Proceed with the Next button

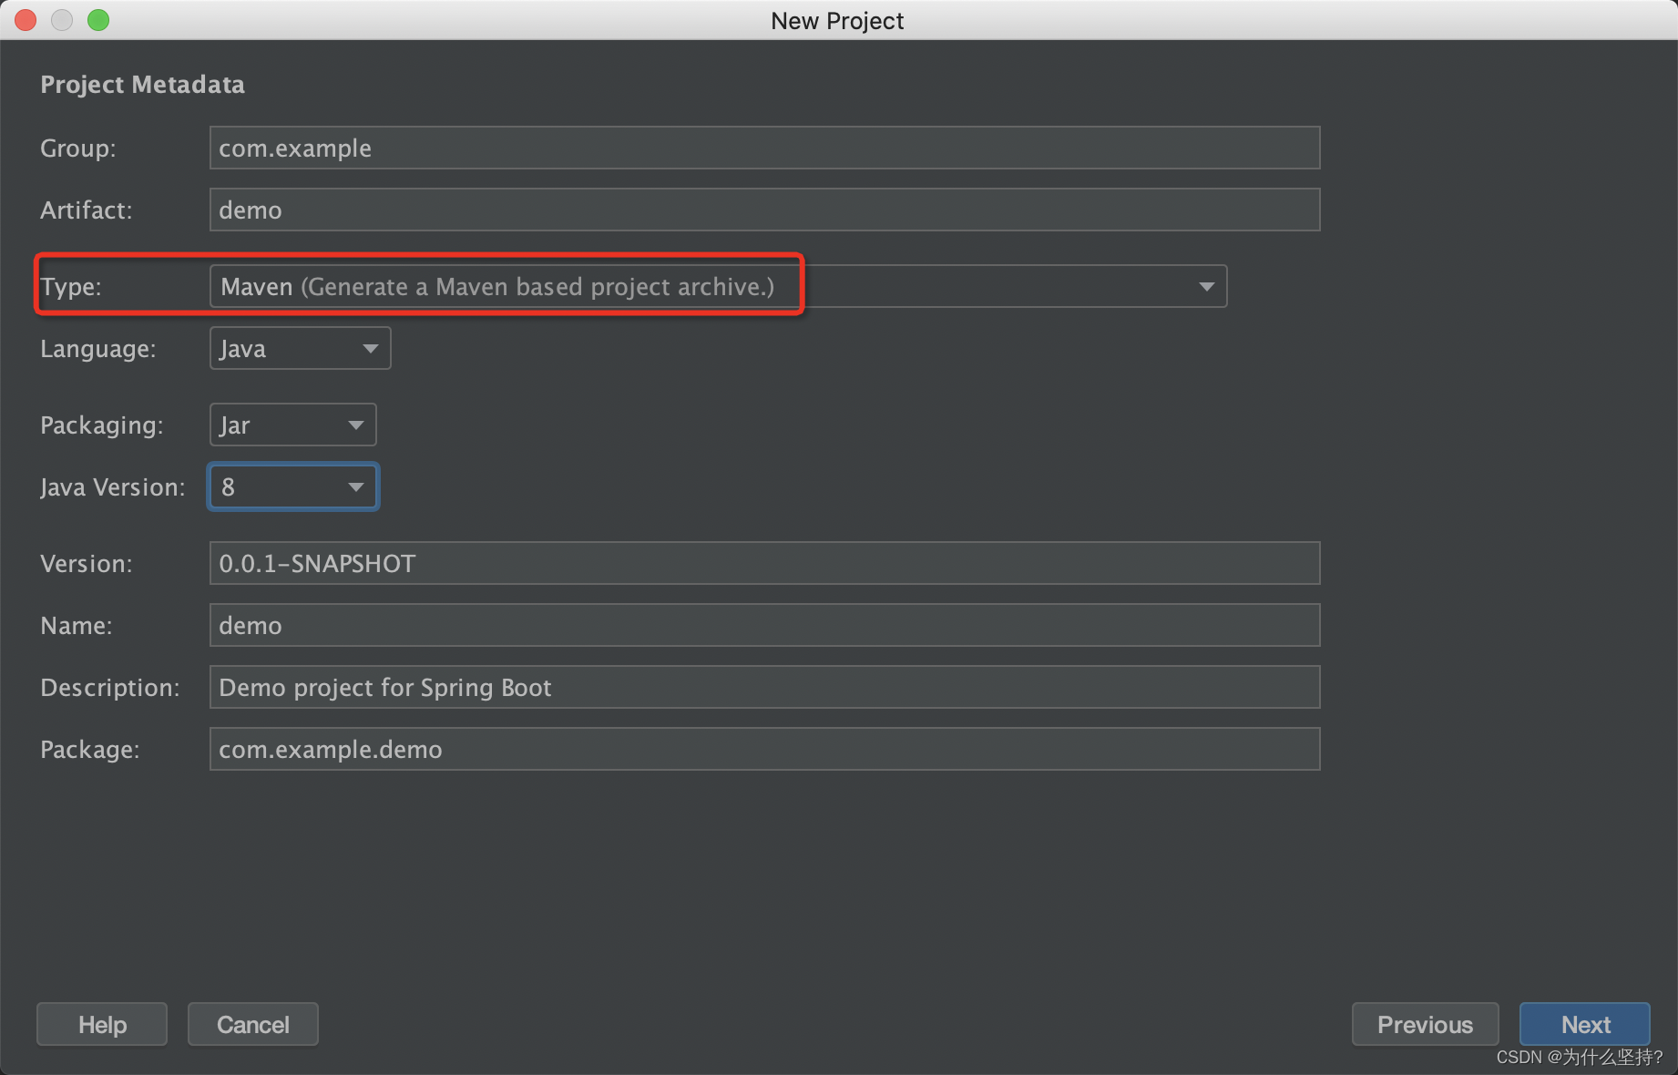(x=1585, y=1024)
